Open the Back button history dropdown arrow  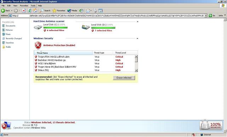12,11
